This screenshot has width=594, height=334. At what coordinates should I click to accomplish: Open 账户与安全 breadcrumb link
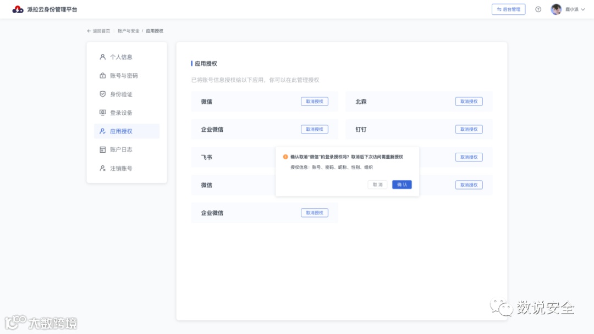pos(128,31)
